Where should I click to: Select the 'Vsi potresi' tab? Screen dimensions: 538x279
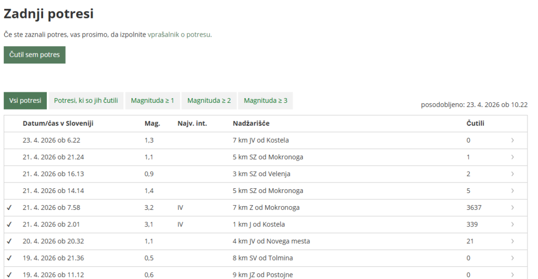pyautogui.click(x=25, y=101)
